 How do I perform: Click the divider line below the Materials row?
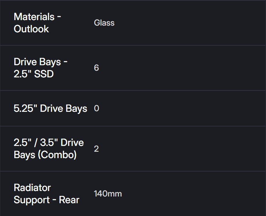tap(133, 45)
